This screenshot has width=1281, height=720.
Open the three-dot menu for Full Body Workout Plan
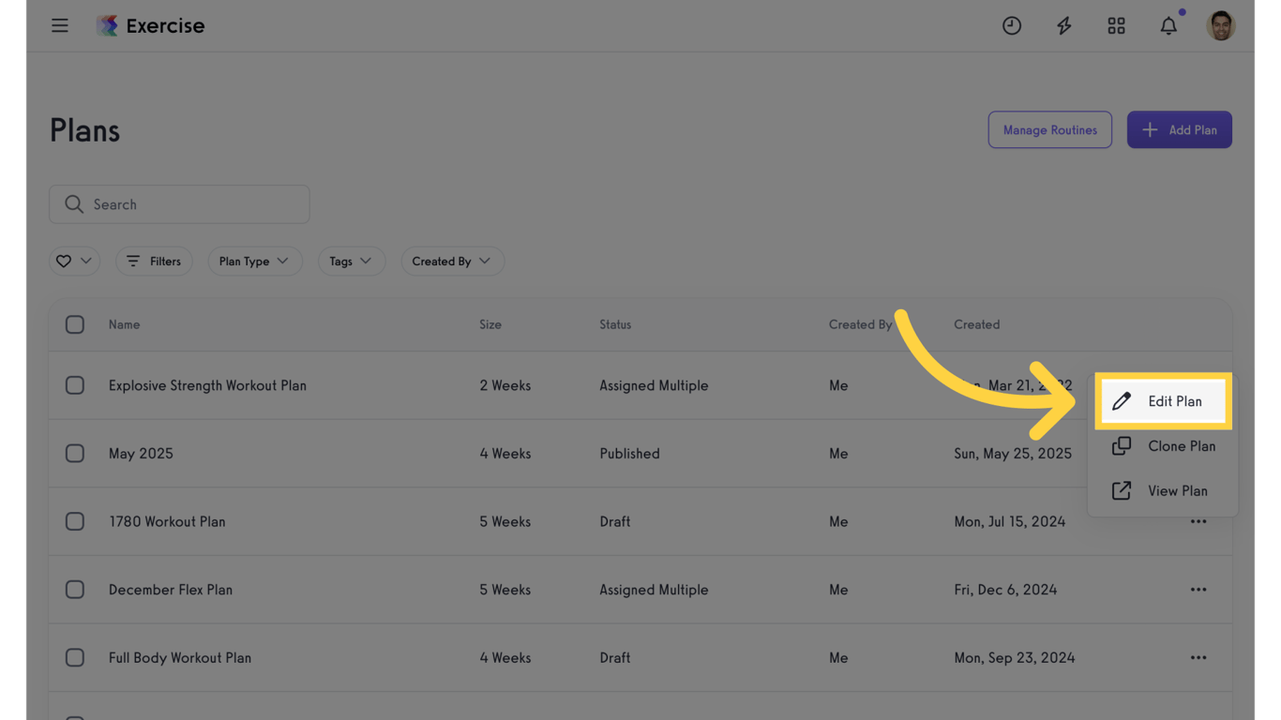(1198, 658)
